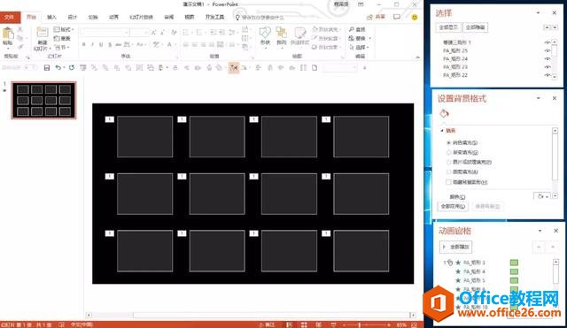Switch to the View (视图) tab
The width and height of the screenshot is (567, 328).
(x=190, y=17)
